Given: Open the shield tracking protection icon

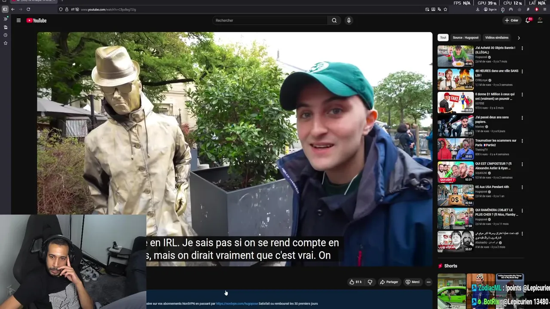Looking at the screenshot, I should coord(61,9).
